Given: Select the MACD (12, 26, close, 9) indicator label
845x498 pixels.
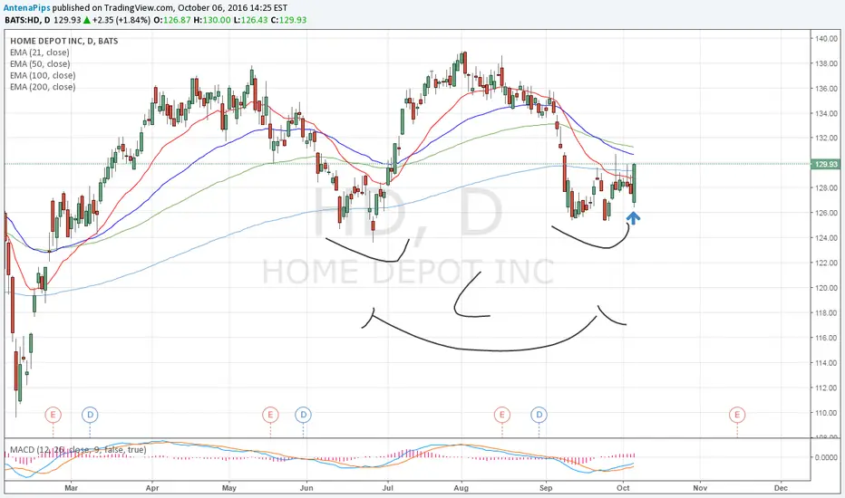Looking at the screenshot, I should 78,449.
